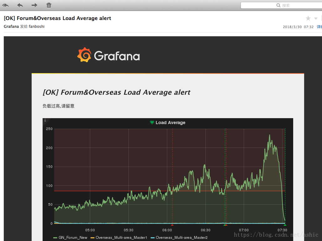The image size is (322, 241).
Task: Open the dropdown arrow beside the star
Action: point(316,19)
